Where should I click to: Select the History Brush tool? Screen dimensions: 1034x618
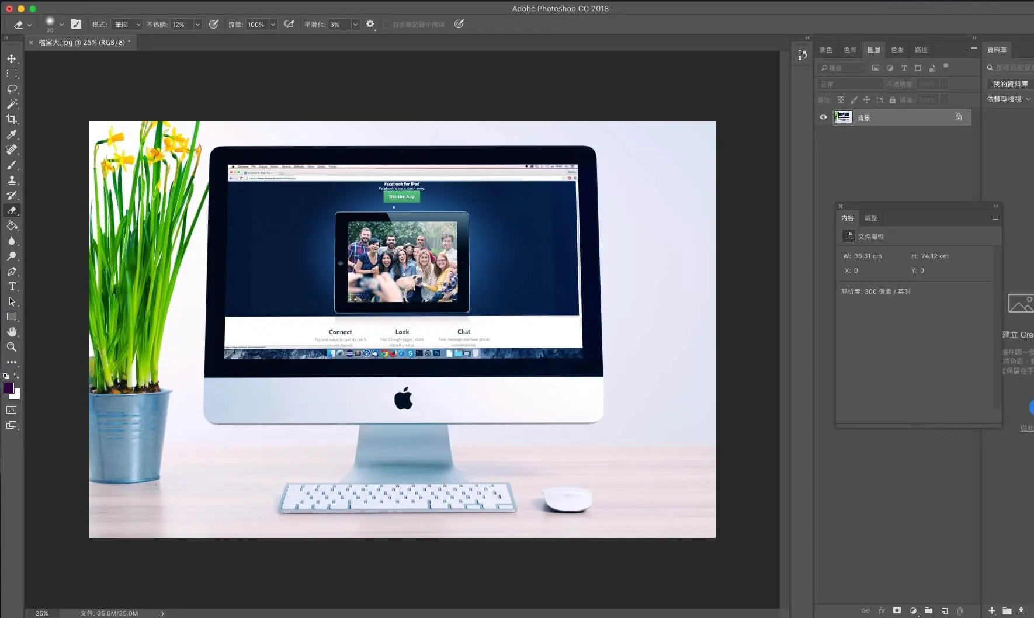12,195
